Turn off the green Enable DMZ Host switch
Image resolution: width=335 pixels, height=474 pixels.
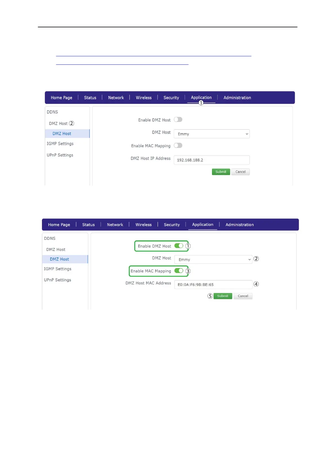coord(179,246)
